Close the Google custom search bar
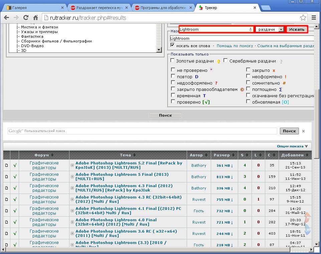Viewport: 321px width, 254px height. [x=303, y=131]
